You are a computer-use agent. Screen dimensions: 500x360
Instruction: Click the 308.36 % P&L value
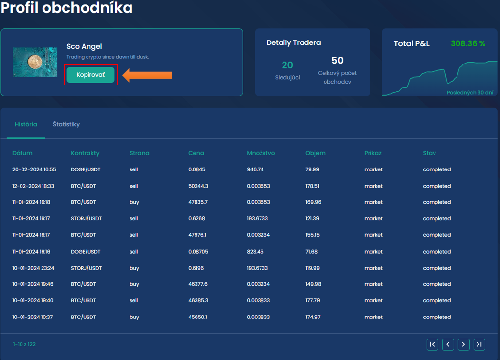[468, 43]
